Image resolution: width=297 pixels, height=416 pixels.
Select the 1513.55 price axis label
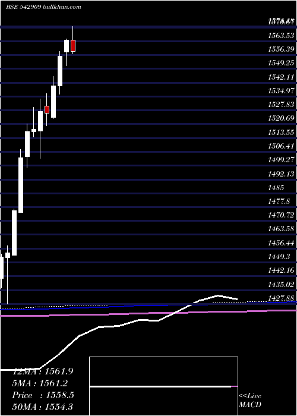(x=281, y=132)
